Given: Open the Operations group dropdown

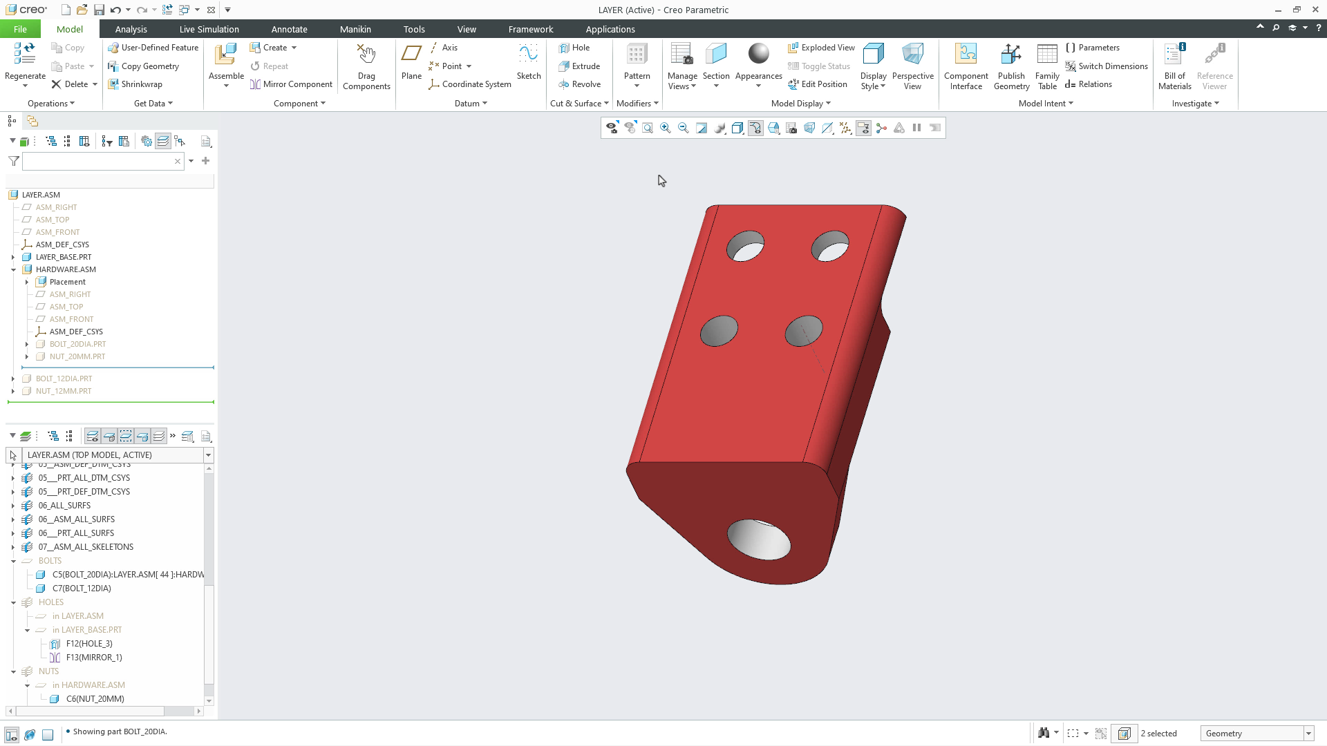Looking at the screenshot, I should (51, 104).
